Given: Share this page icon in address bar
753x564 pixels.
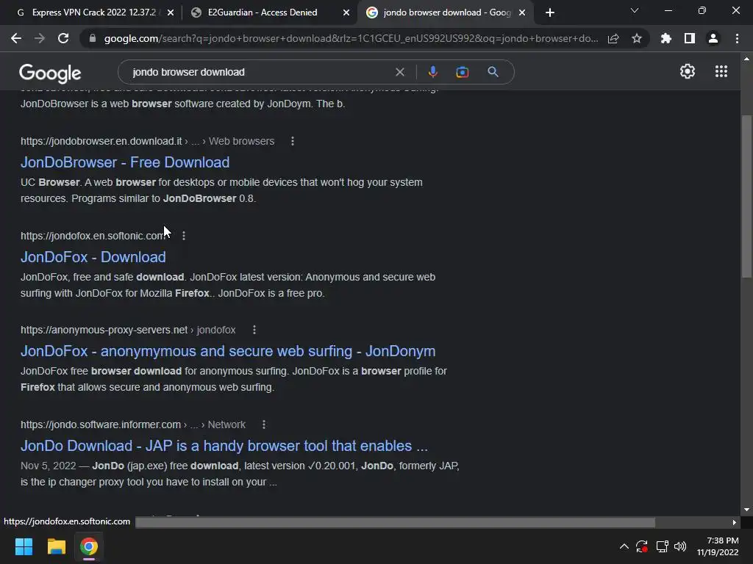Looking at the screenshot, I should [613, 38].
